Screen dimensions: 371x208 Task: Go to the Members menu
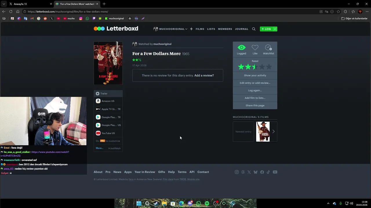coord(225,29)
